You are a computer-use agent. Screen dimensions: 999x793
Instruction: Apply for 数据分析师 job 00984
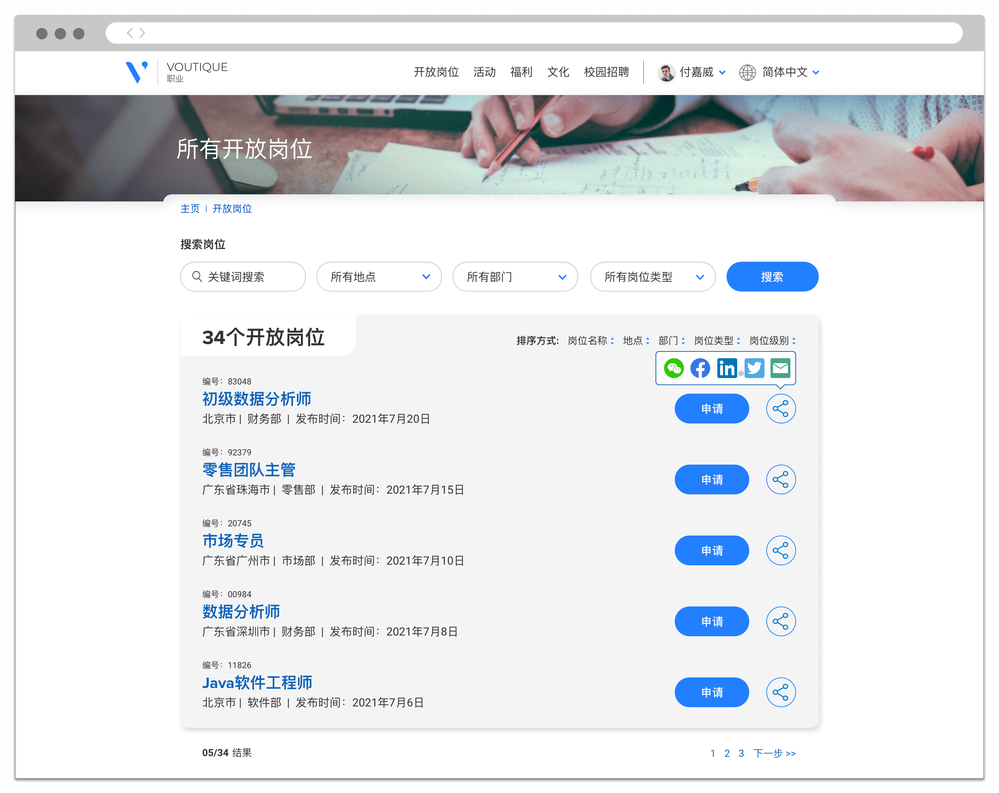712,621
